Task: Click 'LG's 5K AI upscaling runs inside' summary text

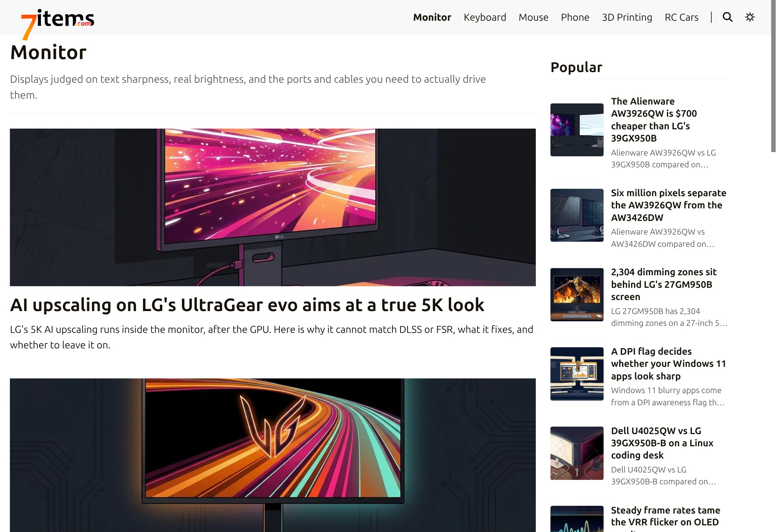Action: (272, 337)
